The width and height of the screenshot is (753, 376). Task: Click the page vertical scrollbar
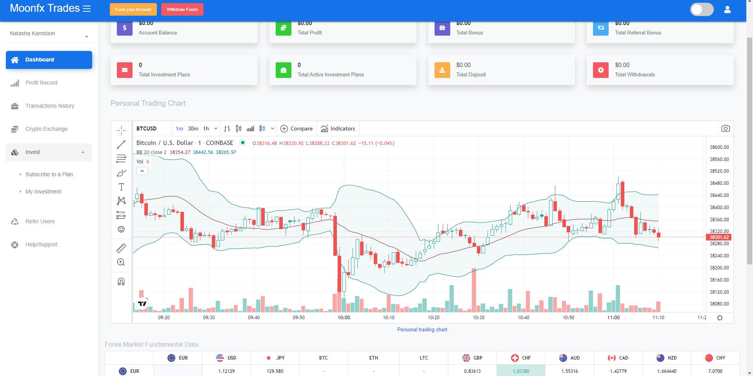[749, 151]
